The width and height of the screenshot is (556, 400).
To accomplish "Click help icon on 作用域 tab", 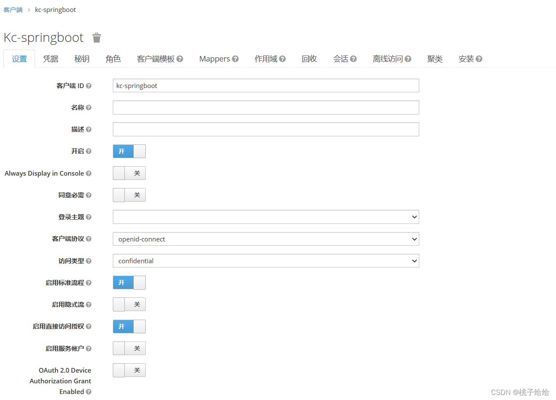I will point(282,59).
